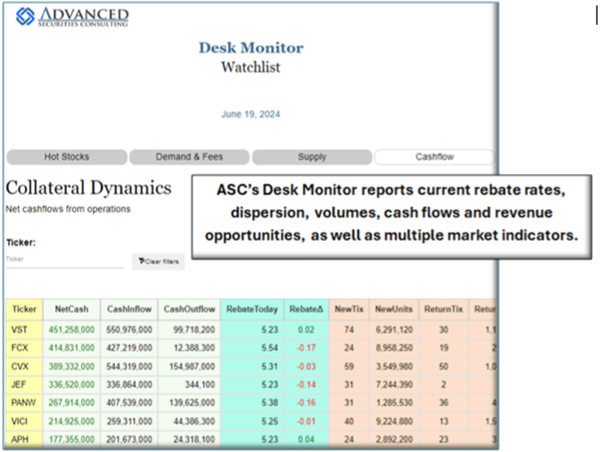Screen dimensions: 601x452
Task: Sort by the NetCash column header
Action: point(71,309)
